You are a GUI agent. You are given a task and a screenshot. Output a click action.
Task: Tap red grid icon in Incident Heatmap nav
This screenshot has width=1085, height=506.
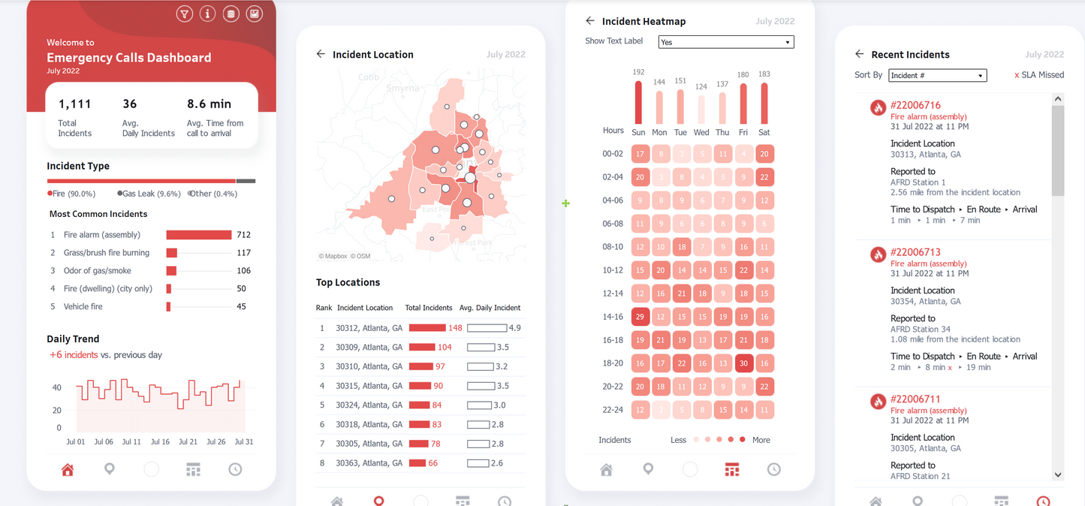[732, 470]
